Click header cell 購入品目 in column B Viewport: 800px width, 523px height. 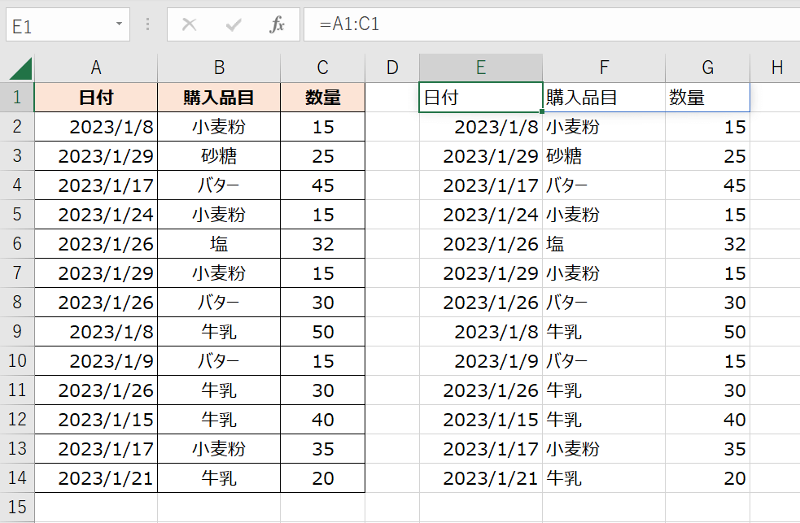[x=219, y=98]
